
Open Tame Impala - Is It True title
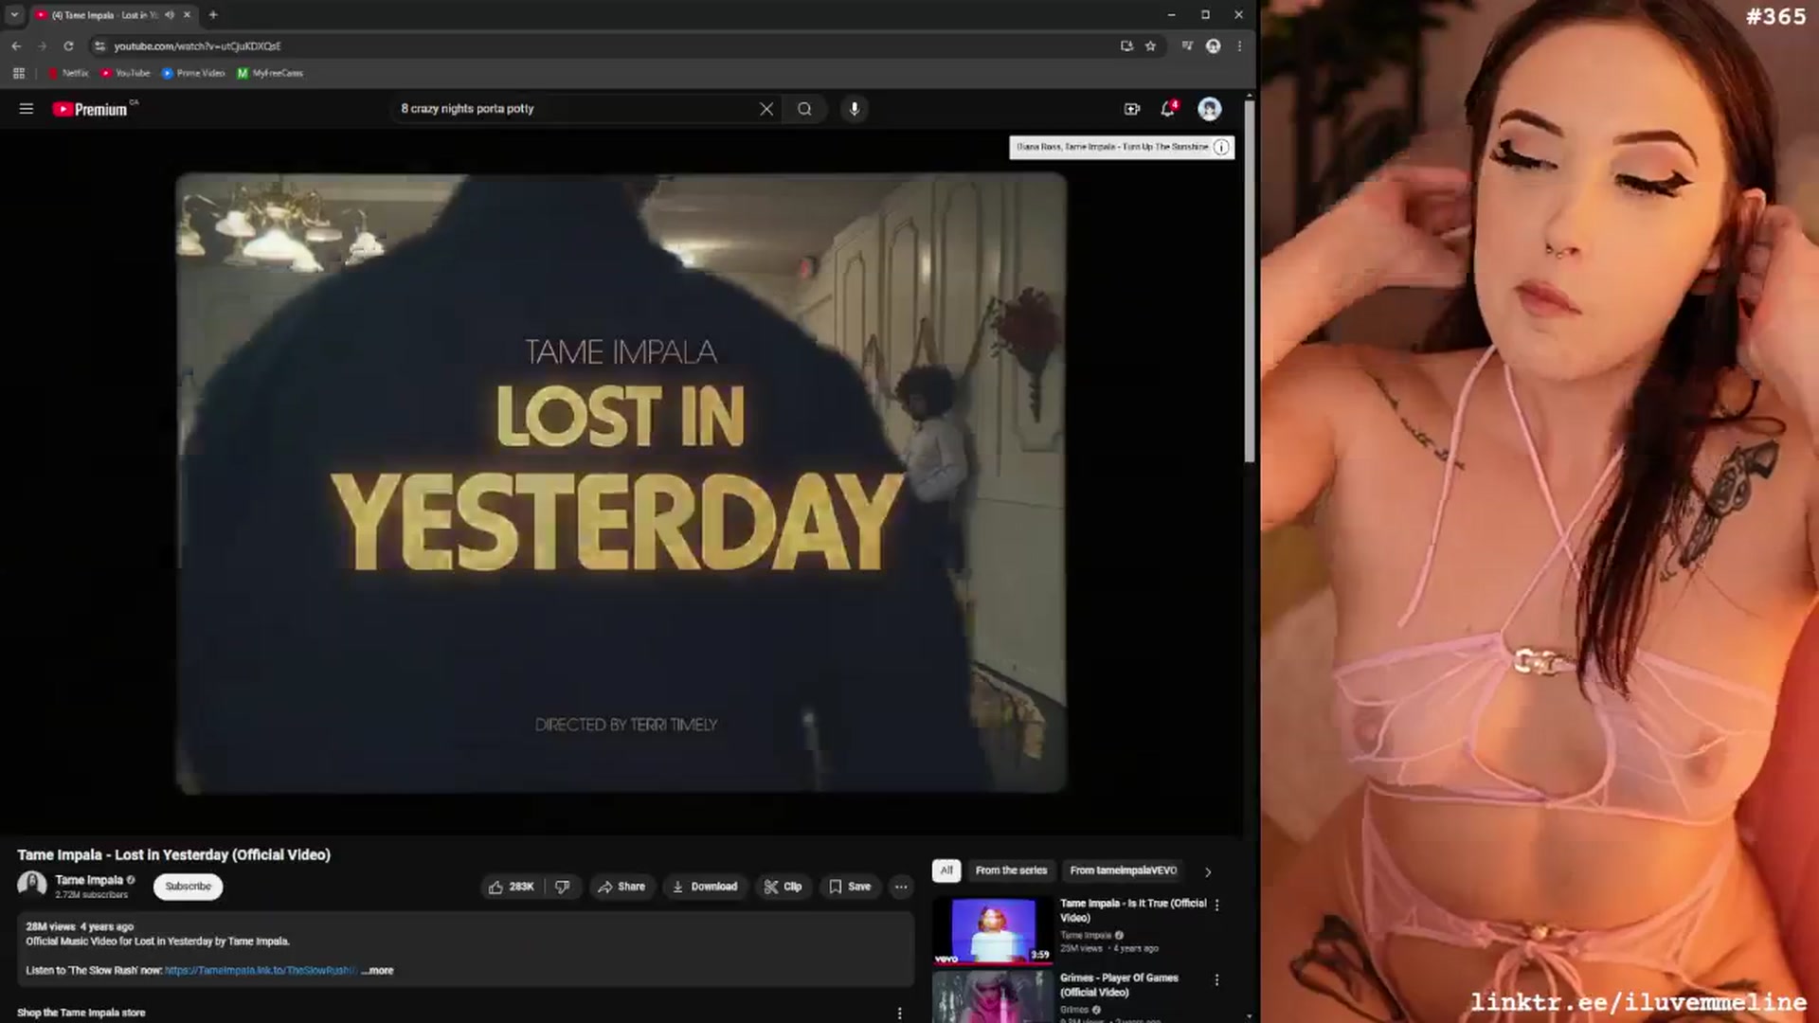point(1133,910)
